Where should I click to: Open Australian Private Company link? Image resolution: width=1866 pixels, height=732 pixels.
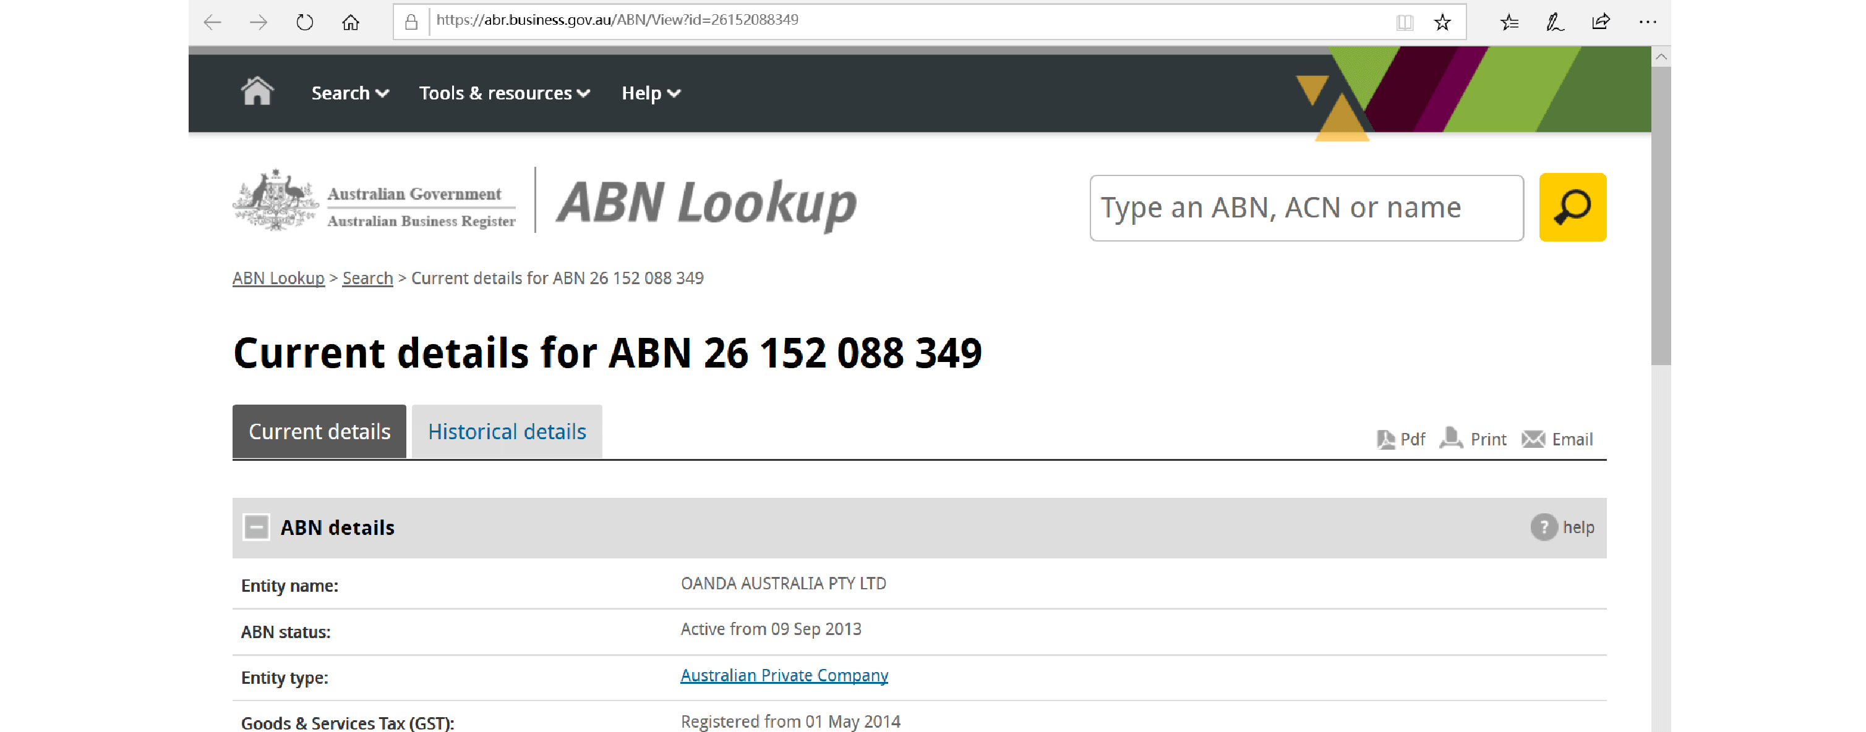point(784,675)
